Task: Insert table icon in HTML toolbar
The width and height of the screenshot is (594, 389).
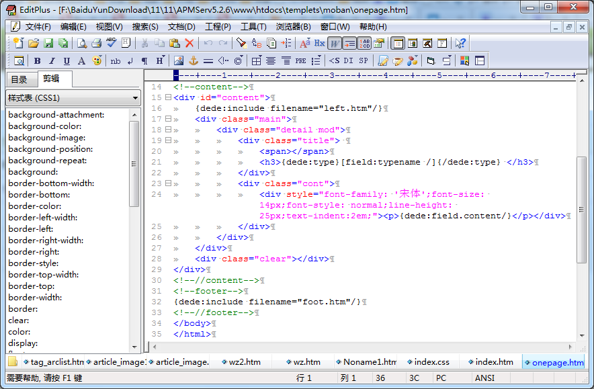Action: [x=256, y=60]
